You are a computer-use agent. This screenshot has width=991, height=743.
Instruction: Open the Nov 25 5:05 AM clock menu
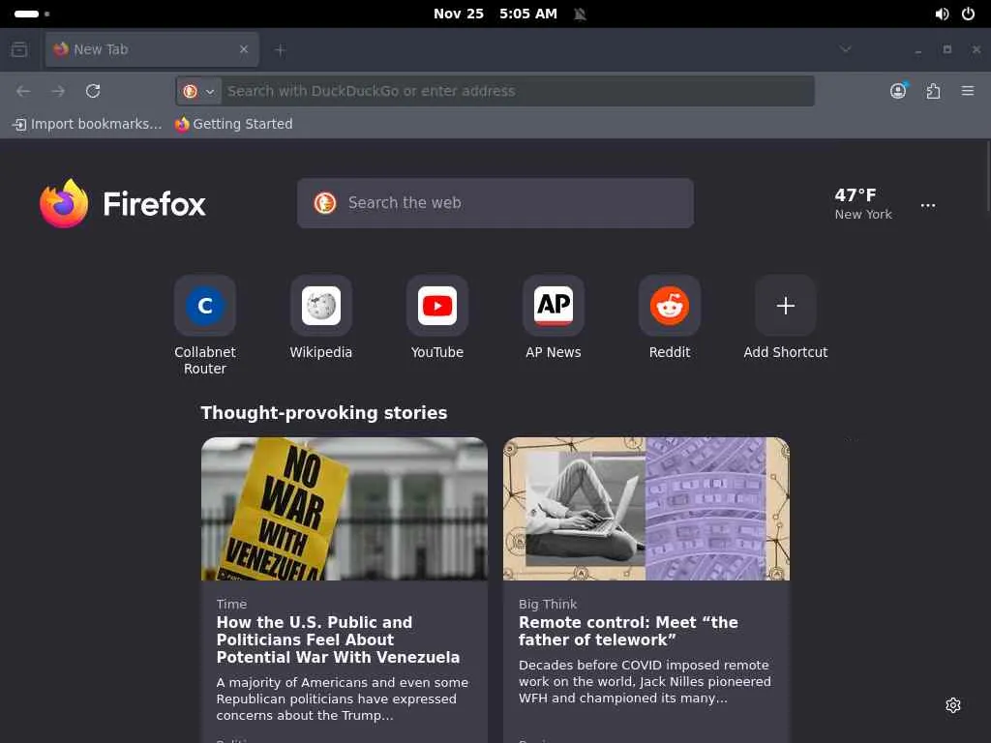tap(495, 14)
